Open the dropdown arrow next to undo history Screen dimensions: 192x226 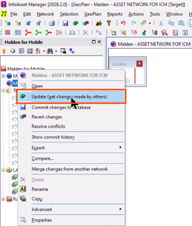150,23
